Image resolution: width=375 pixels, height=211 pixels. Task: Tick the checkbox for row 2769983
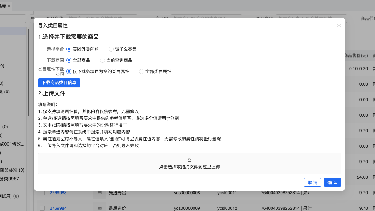point(42,193)
